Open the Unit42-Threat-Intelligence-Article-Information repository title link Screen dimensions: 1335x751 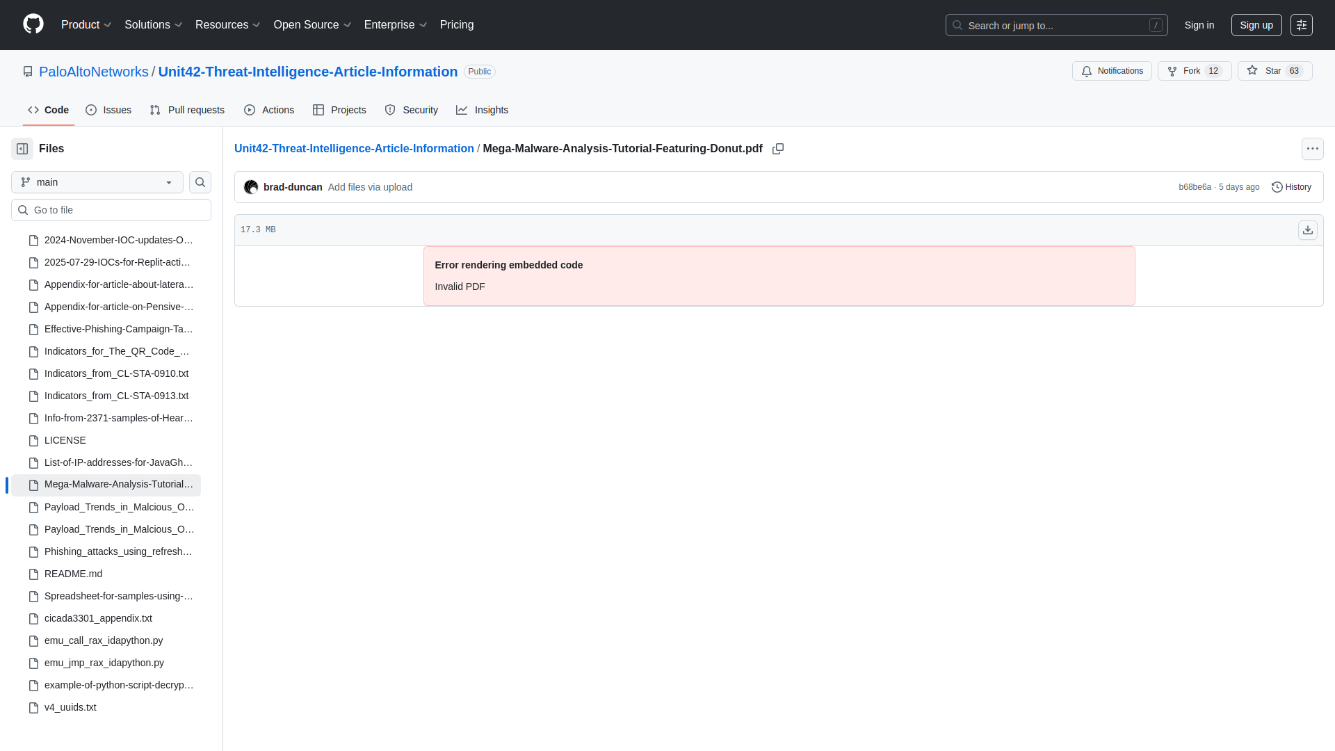pos(308,72)
